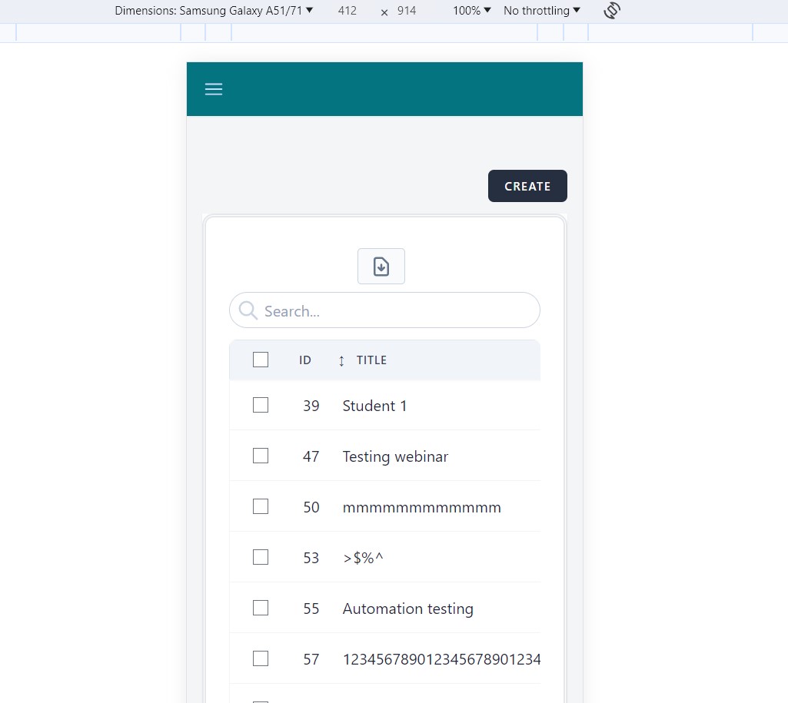Click the viewport width field 412
This screenshot has width=788, height=703.
point(347,11)
